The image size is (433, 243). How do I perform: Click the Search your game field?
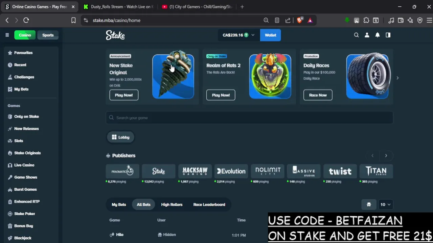click(249, 118)
